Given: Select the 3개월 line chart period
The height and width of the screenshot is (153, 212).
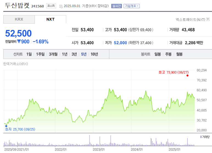Looking at the screenshot, I should tap(53, 54).
